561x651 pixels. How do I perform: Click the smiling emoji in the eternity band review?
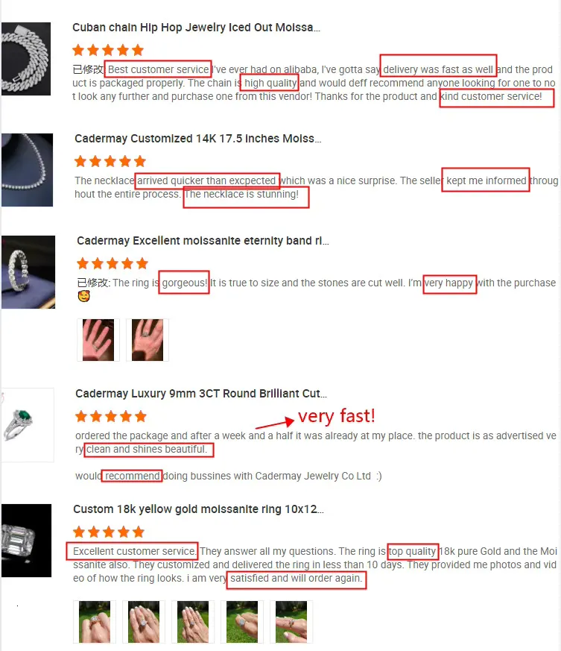84,297
